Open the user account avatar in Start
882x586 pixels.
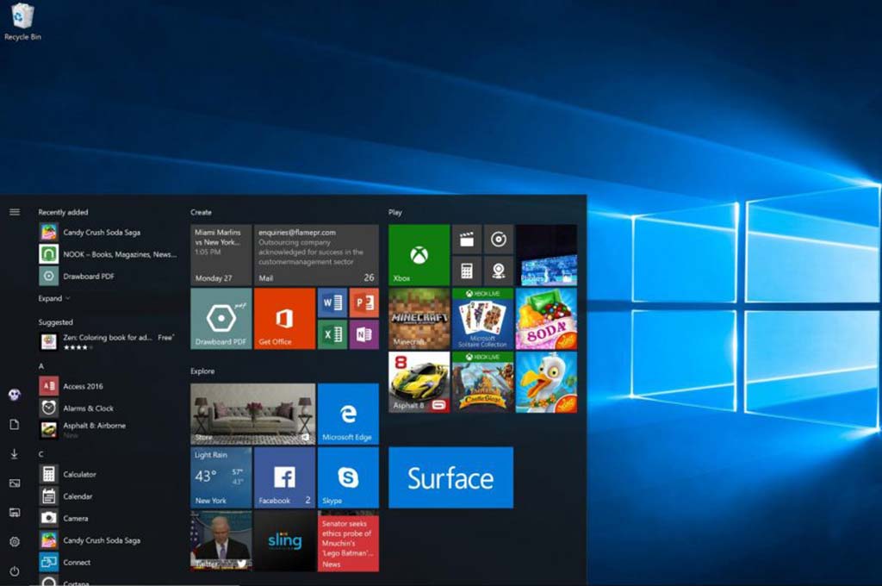click(x=15, y=395)
